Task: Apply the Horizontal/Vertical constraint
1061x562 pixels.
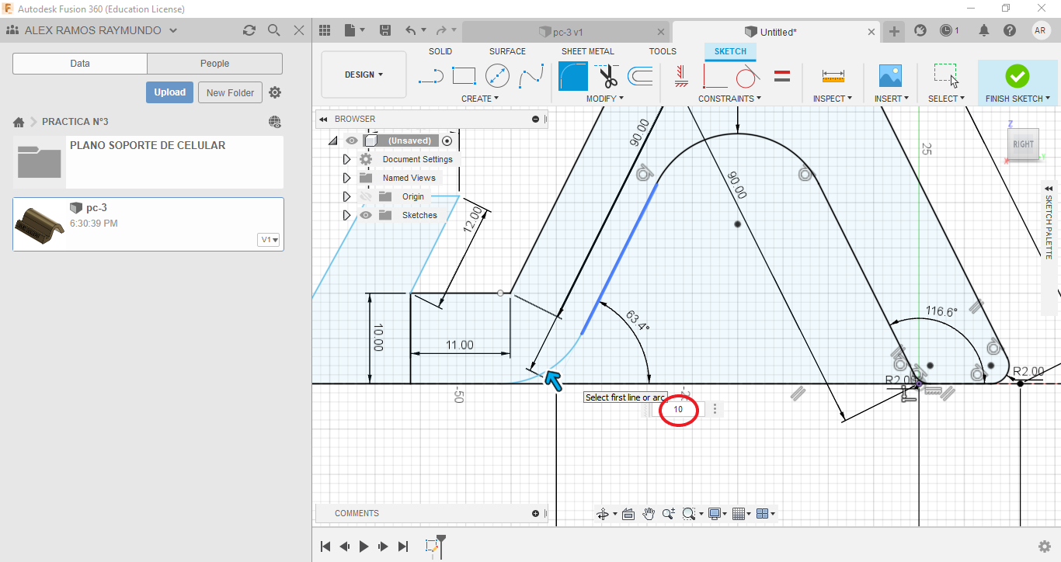Action: [x=681, y=75]
